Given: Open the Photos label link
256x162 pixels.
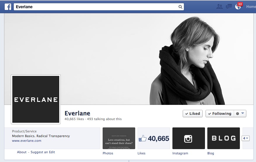Looking at the screenshot, I should (108, 153).
